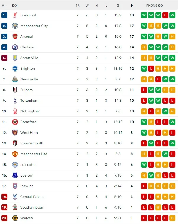Open the Brighton team link
Screen dimensions: 178x224
click(x=27, y=69)
